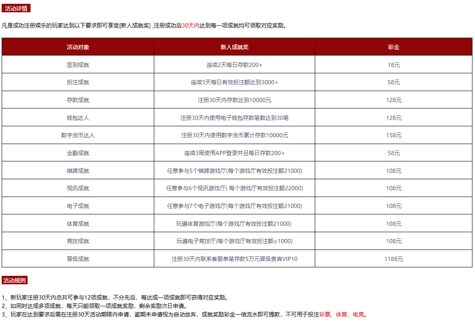Click the 18元 bonus cell
475x322 pixels.
click(x=394, y=64)
